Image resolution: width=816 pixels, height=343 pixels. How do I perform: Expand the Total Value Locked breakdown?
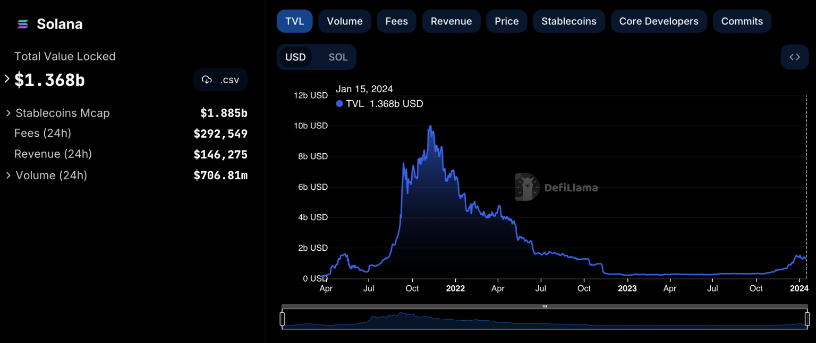pyautogui.click(x=7, y=79)
